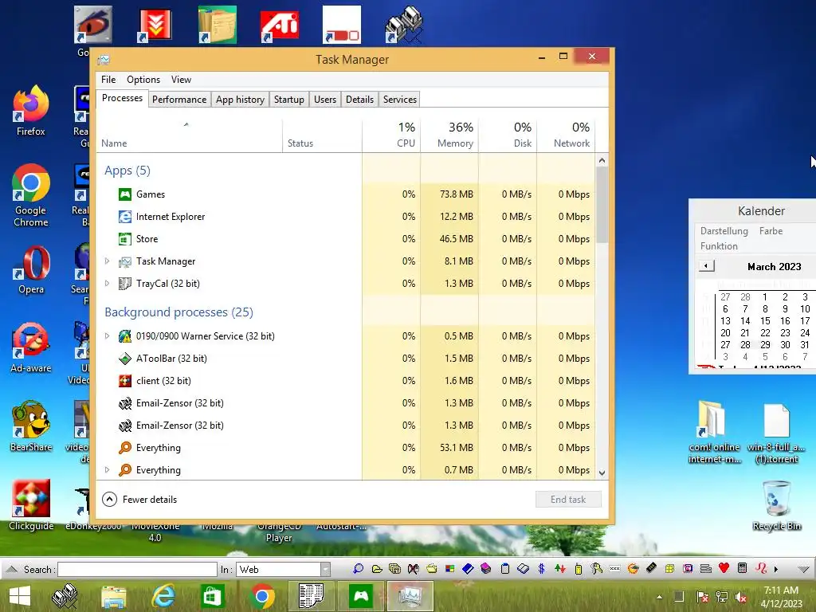
Task: Click the red heart icon in search toolbar
Action: click(724, 569)
